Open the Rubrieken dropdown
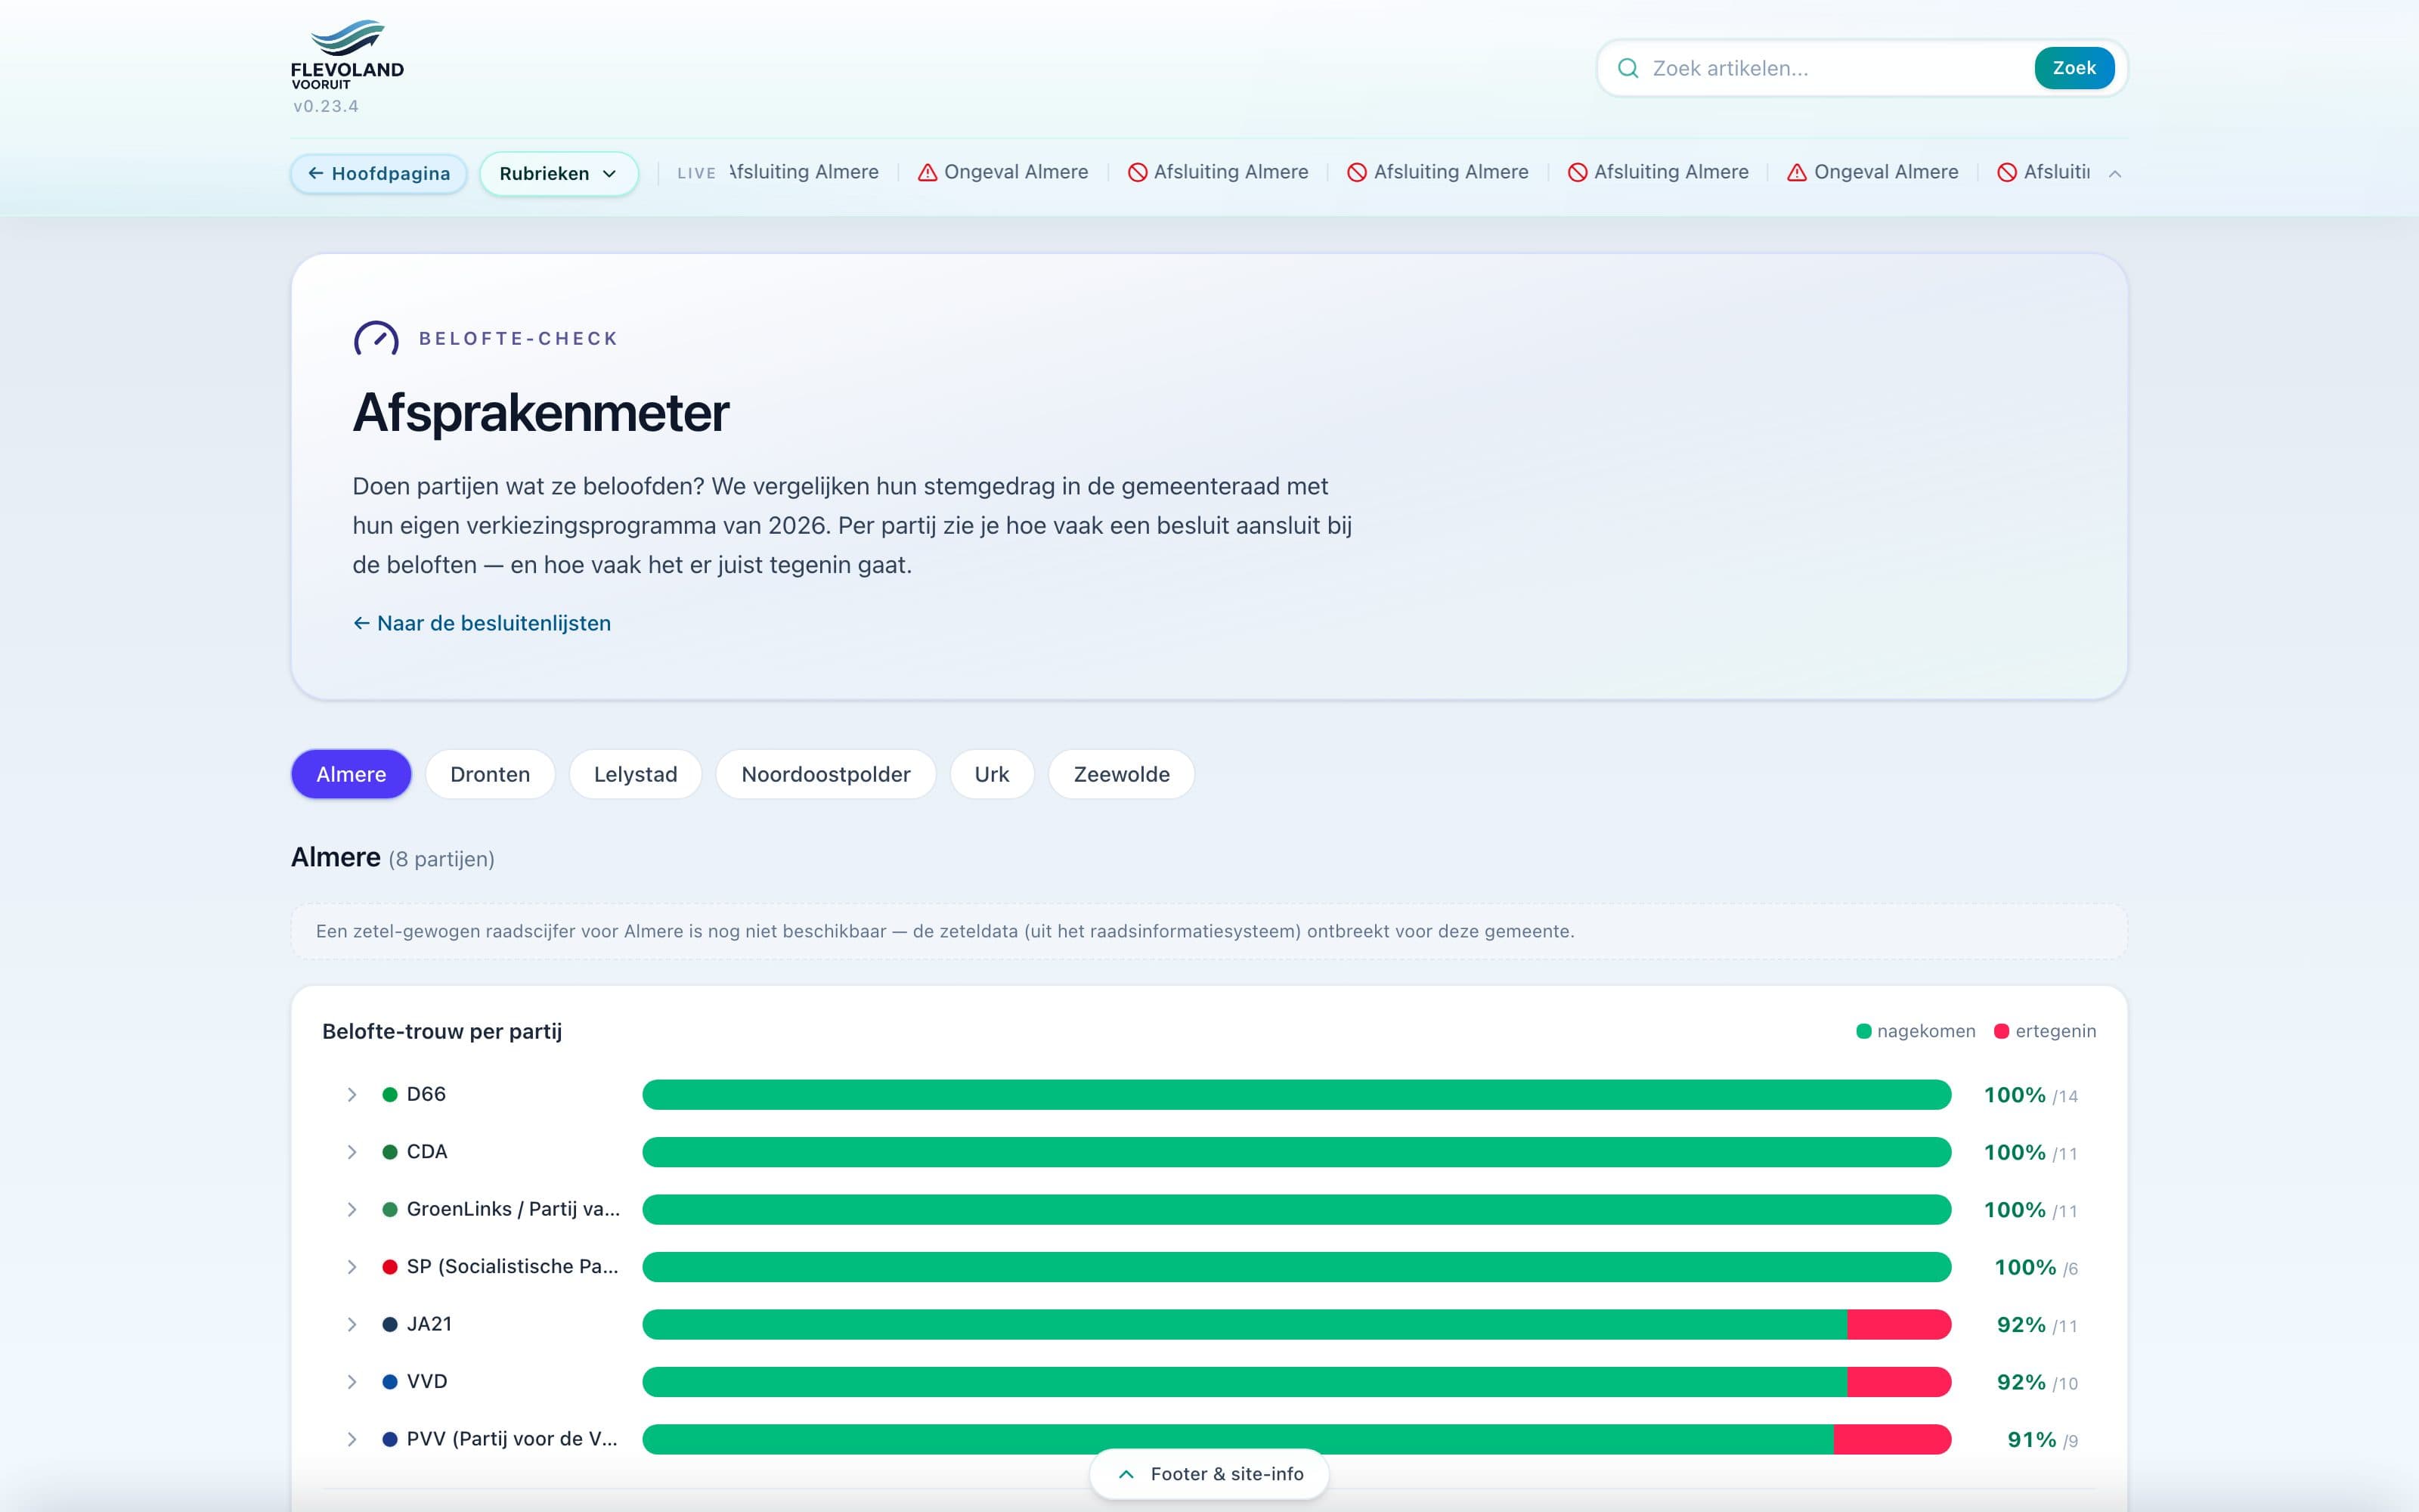2419x1512 pixels. [559, 173]
